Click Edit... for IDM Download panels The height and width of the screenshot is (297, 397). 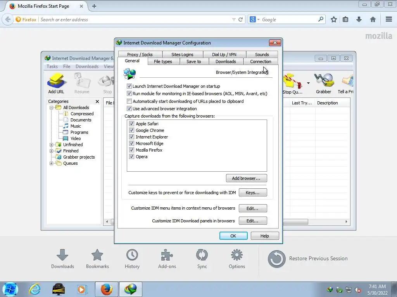[x=253, y=221]
